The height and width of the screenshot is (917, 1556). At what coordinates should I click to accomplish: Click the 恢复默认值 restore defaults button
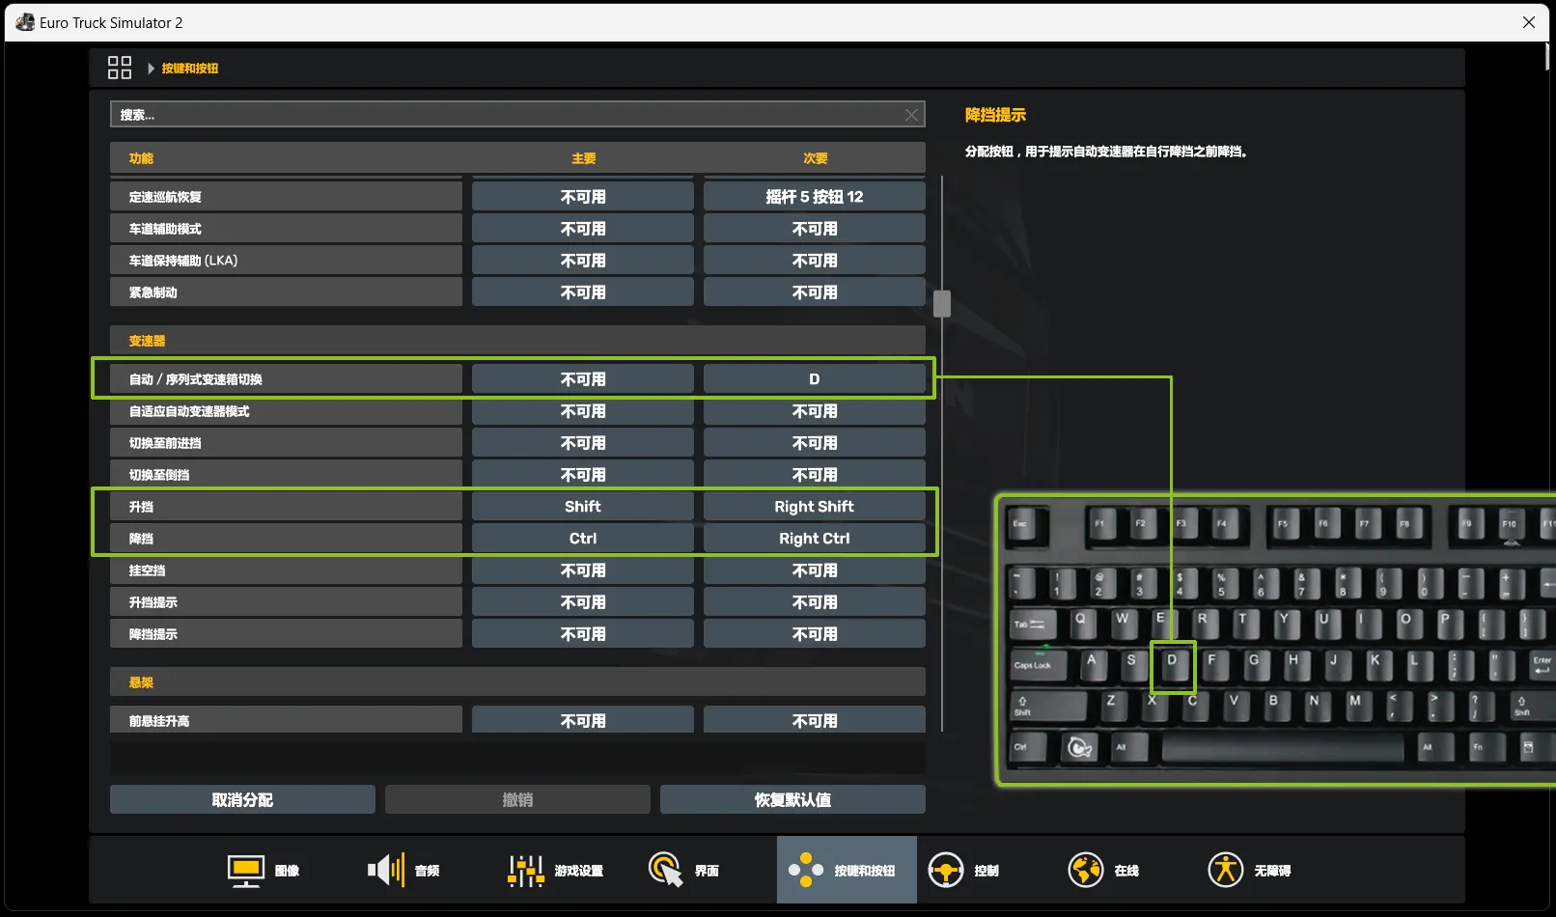(792, 800)
